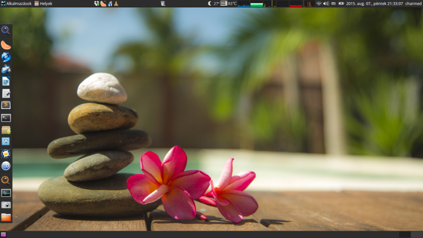Open the camera screenshot tool
The width and height of the screenshot is (423, 238).
click(6, 205)
